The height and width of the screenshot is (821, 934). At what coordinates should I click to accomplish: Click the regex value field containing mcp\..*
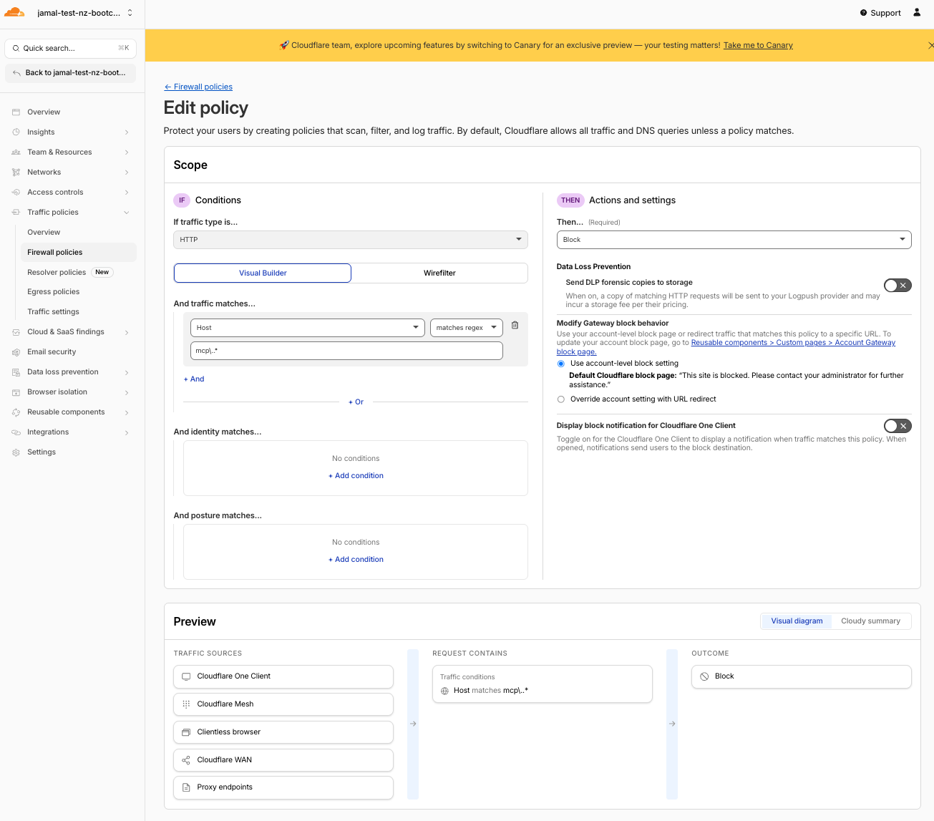(346, 351)
